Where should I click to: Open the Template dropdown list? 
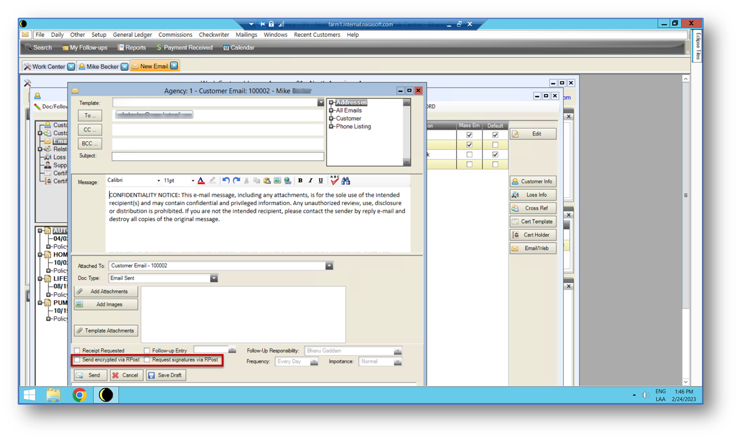(321, 103)
